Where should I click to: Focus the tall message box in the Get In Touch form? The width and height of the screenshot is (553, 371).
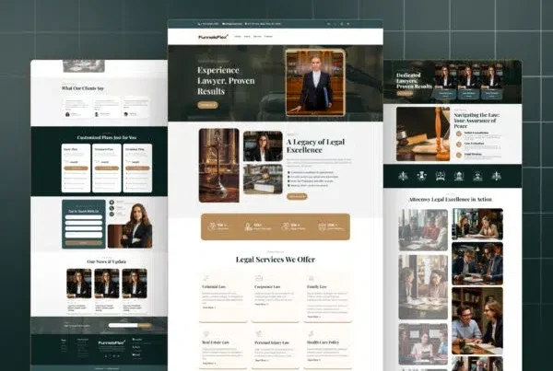pos(84,235)
